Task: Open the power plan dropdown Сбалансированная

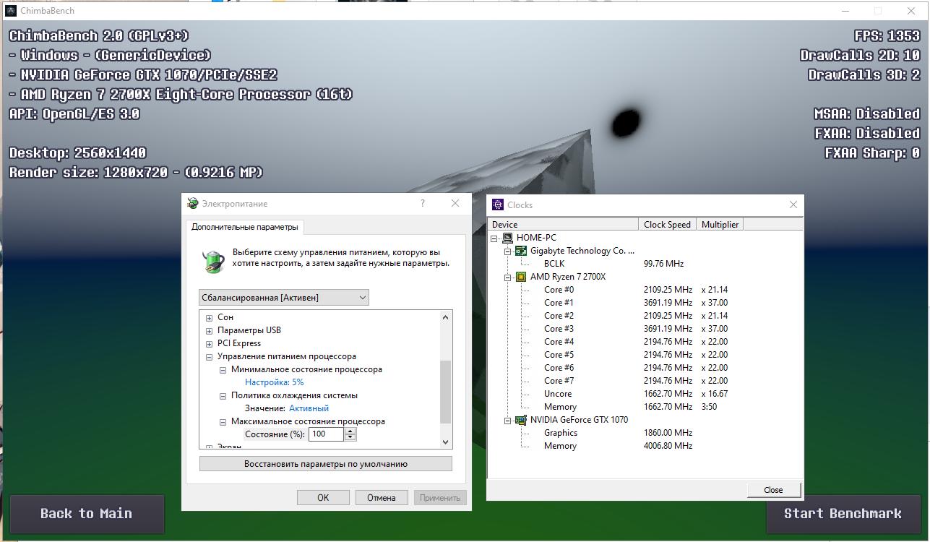Action: (x=284, y=298)
